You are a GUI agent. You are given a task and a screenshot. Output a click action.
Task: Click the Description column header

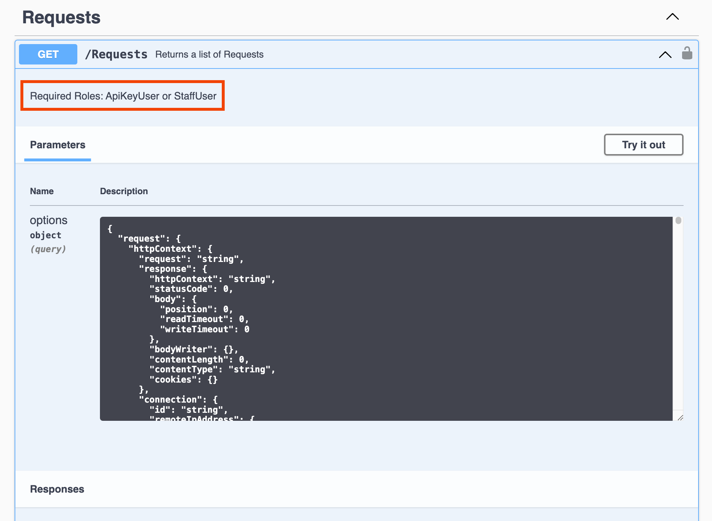pyautogui.click(x=124, y=191)
